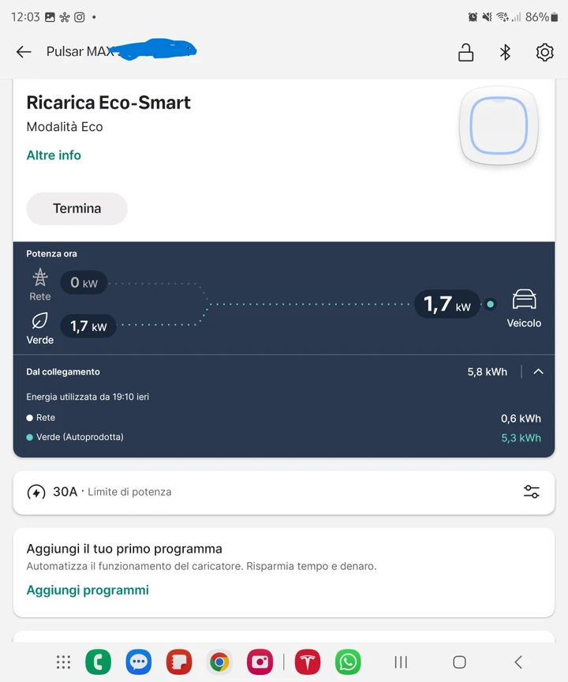Tap the Bluetooth icon in header
568x682 pixels.
click(x=505, y=53)
